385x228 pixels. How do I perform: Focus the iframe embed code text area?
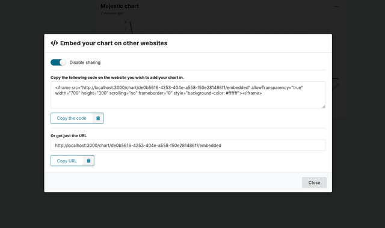click(188, 95)
